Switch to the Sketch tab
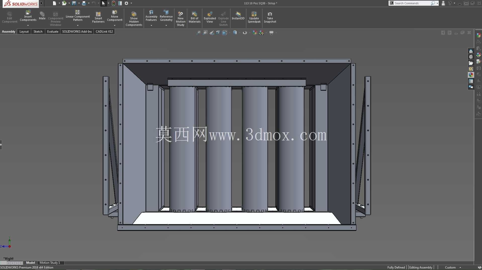482x270 pixels. 38,32
